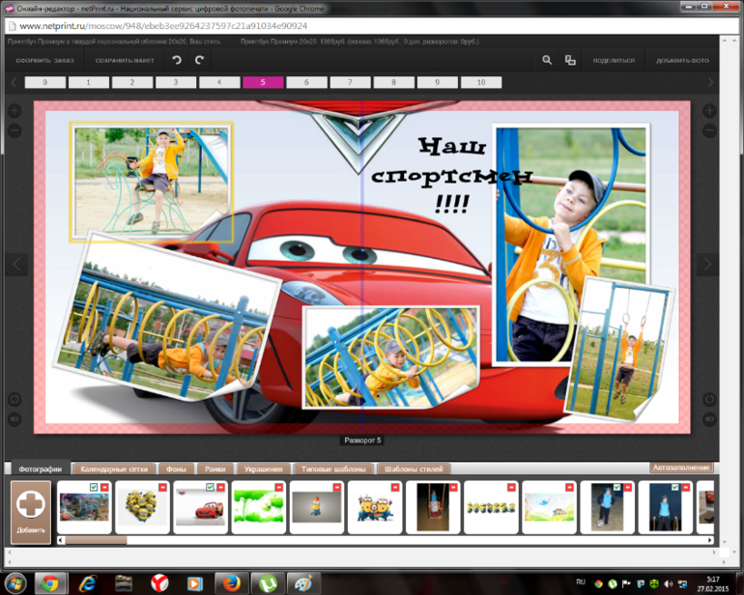Click the overlapping squares icon beside magnifier
Image resolution: width=744 pixels, height=595 pixels.
click(x=570, y=60)
